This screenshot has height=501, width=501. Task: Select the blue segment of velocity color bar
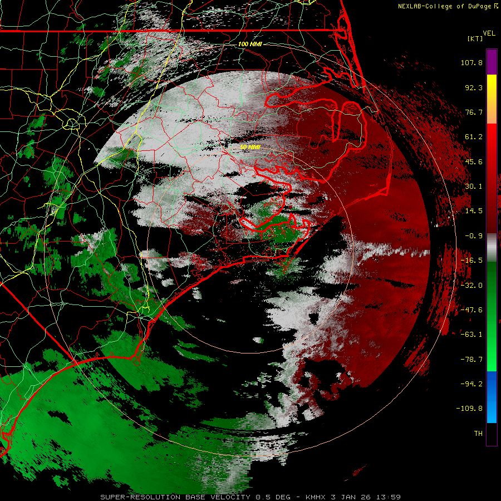(x=492, y=397)
